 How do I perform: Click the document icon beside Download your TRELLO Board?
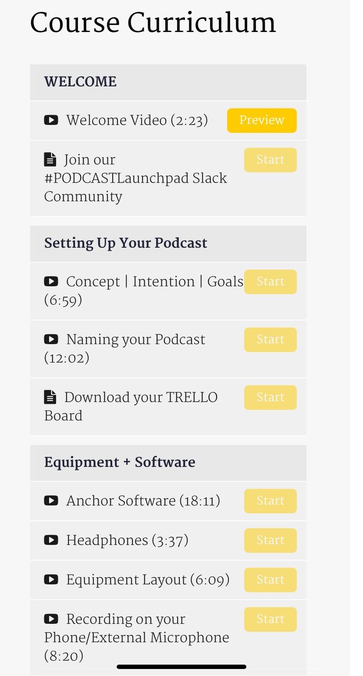50,397
